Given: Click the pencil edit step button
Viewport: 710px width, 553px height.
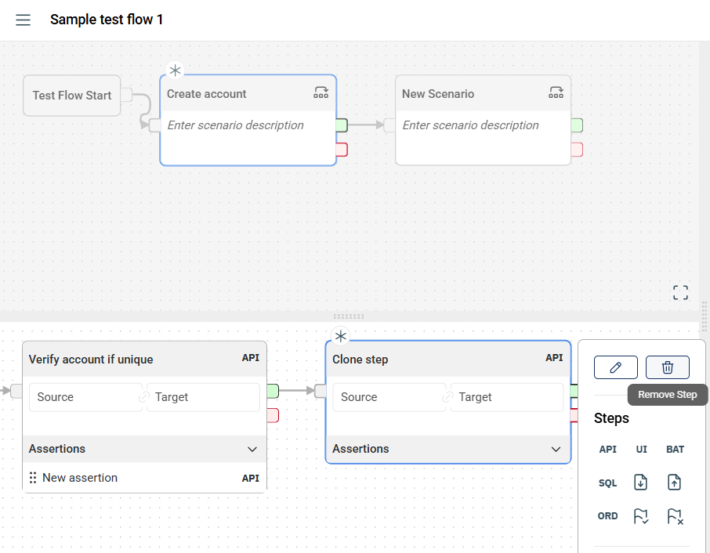Looking at the screenshot, I should point(615,367).
